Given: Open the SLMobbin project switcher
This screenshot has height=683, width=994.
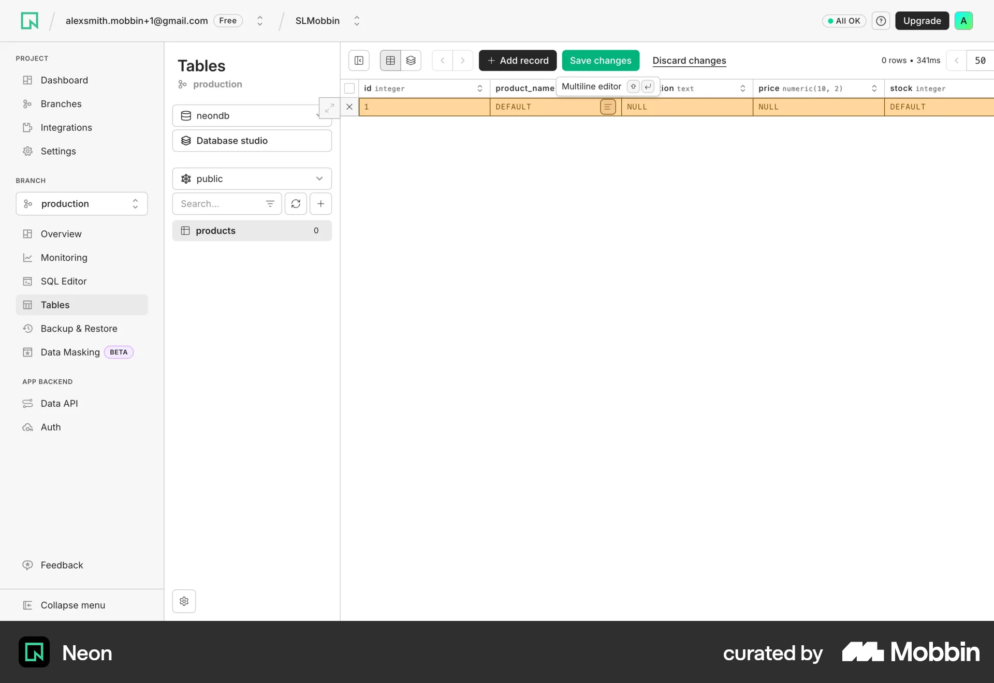Looking at the screenshot, I should 357,21.
